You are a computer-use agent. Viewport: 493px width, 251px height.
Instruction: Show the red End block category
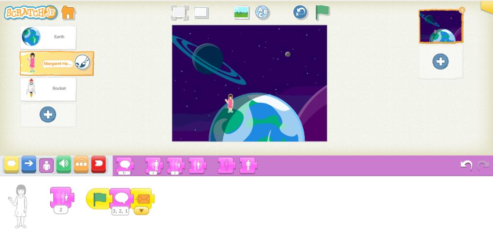click(x=99, y=165)
